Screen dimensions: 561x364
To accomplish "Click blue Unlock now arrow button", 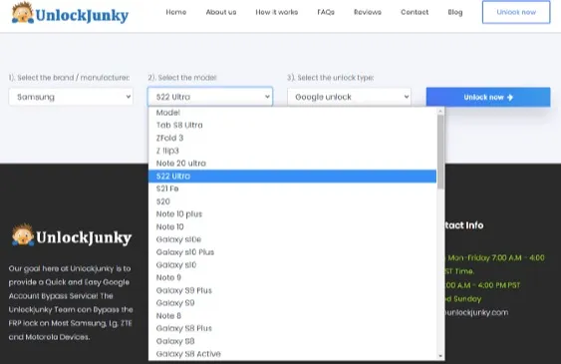I will [488, 97].
